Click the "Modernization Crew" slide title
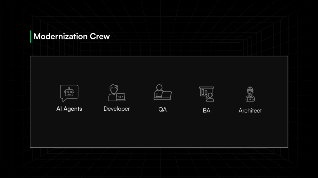The width and height of the screenshot is (318, 178). pos(71,36)
